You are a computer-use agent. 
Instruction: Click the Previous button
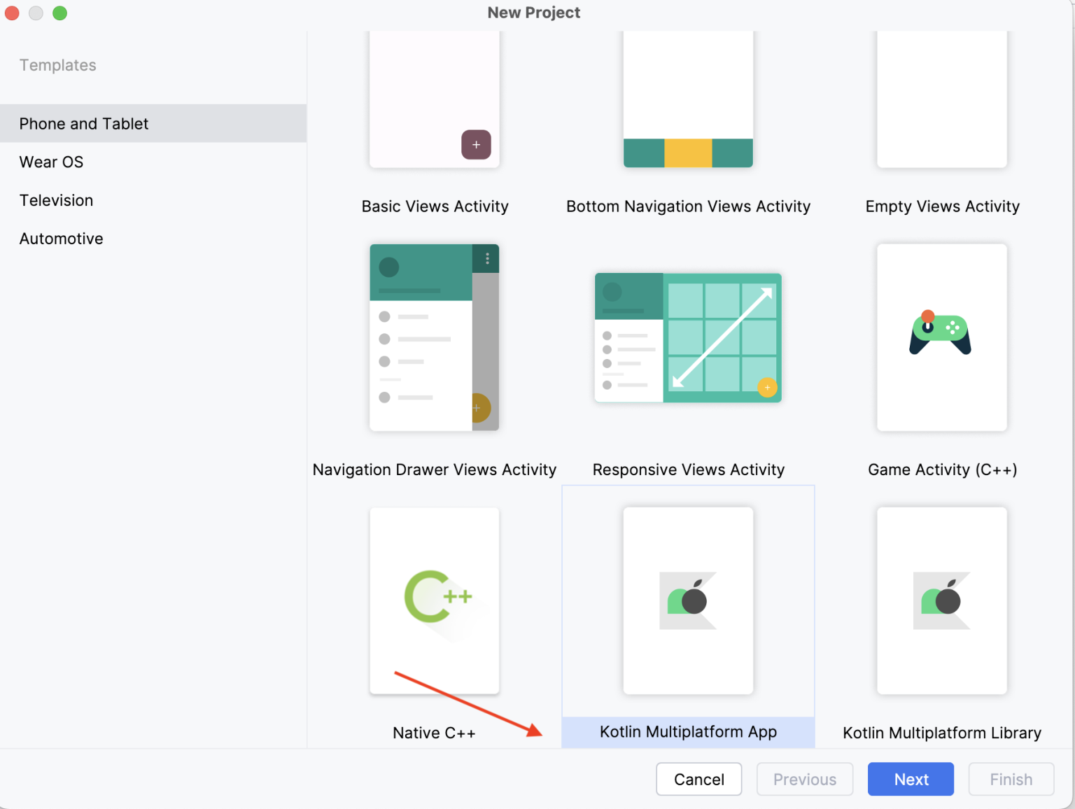point(804,779)
